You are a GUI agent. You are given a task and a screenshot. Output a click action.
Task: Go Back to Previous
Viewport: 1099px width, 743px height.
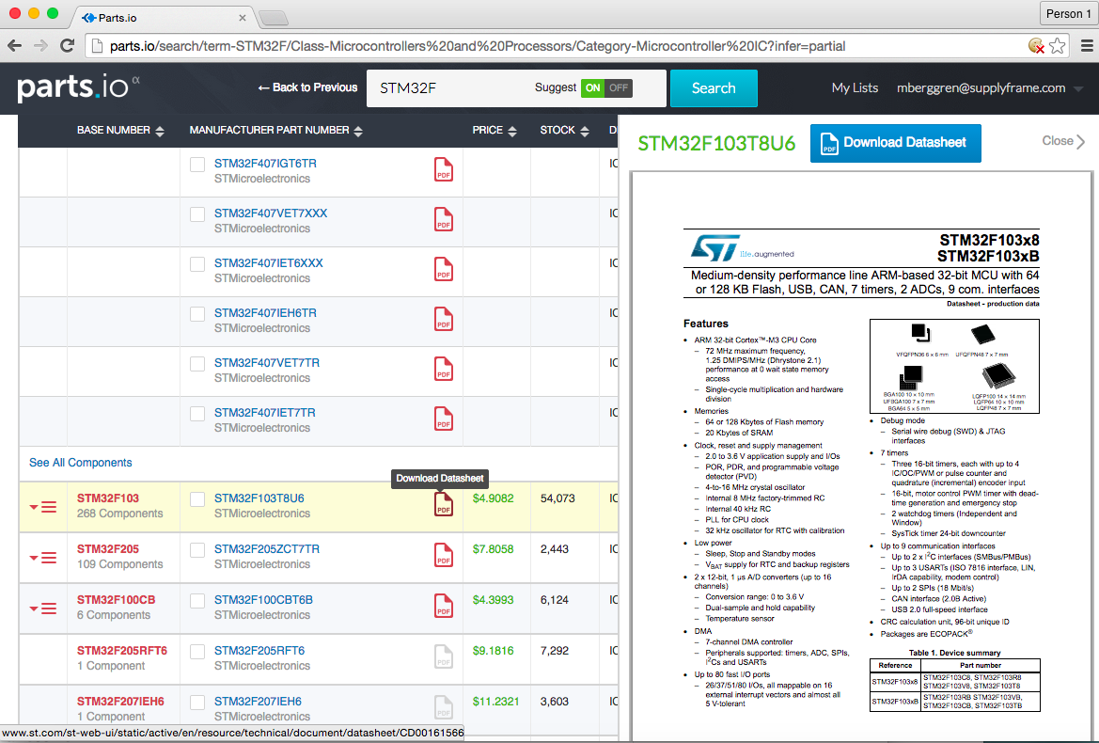(x=307, y=87)
